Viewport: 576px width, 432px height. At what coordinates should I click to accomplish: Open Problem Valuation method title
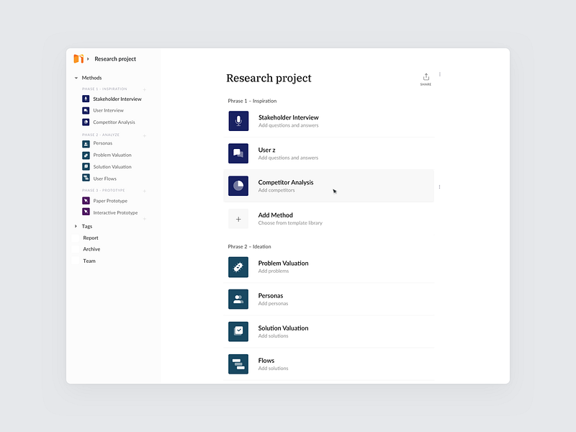(x=283, y=263)
